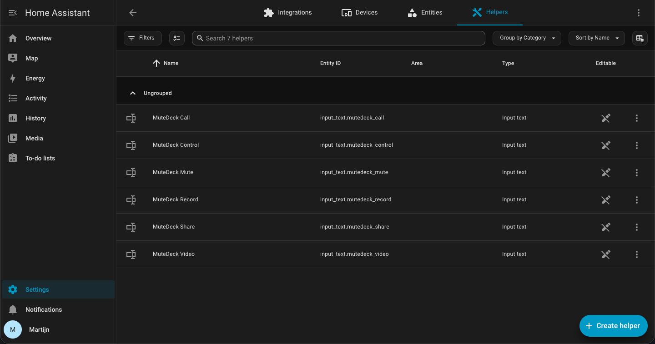The image size is (655, 344).
Task: Click the not-editable icon for MuteDeck Mute
Action: tap(606, 173)
